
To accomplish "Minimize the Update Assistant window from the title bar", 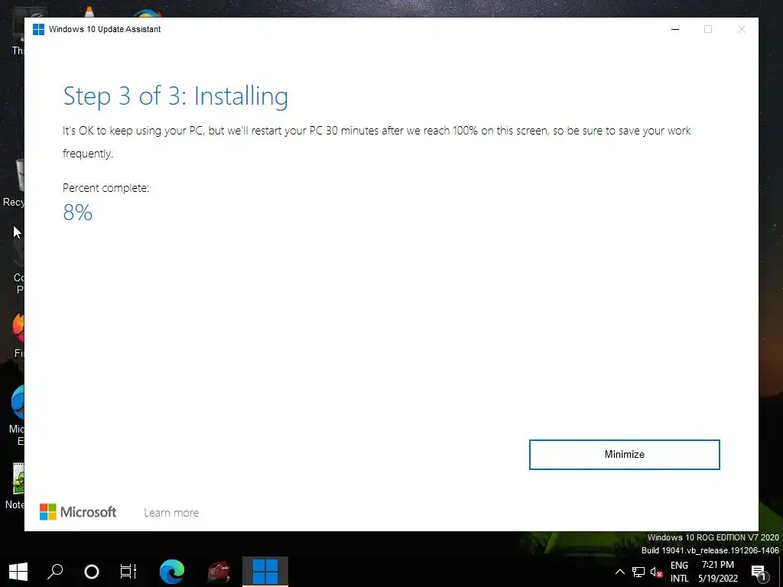I will (x=675, y=30).
